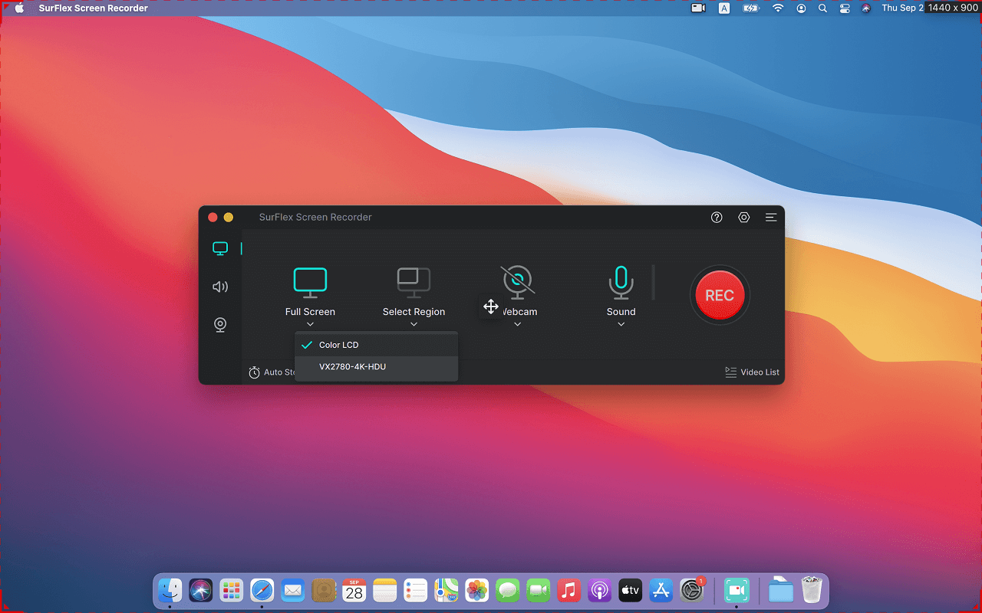The image size is (982, 613).
Task: Open the hamburger menu in the title bar
Action: [771, 217]
